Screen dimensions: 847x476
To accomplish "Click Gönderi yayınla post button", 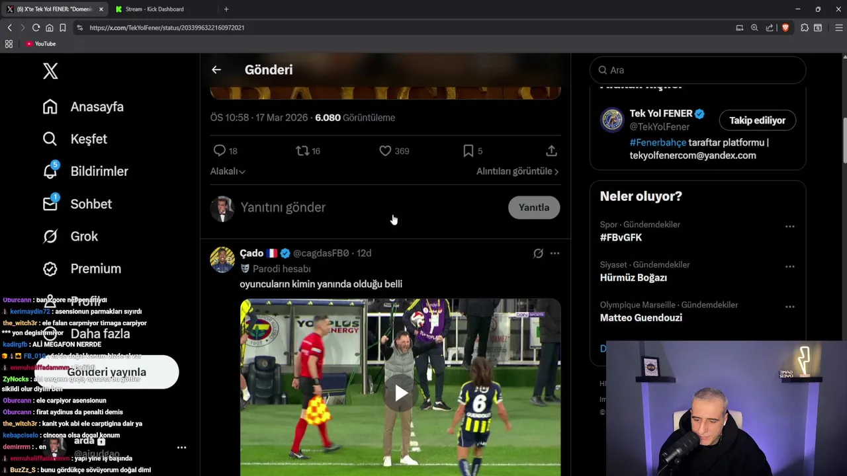I will click(107, 372).
